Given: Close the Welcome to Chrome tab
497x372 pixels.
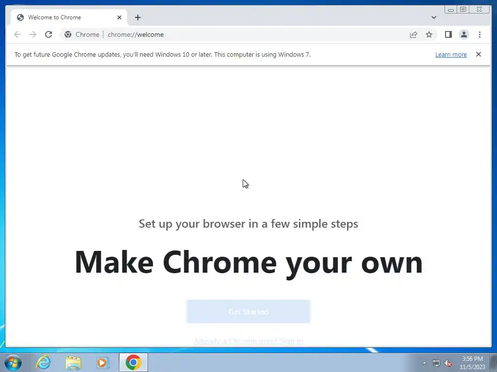Looking at the screenshot, I should 119,17.
